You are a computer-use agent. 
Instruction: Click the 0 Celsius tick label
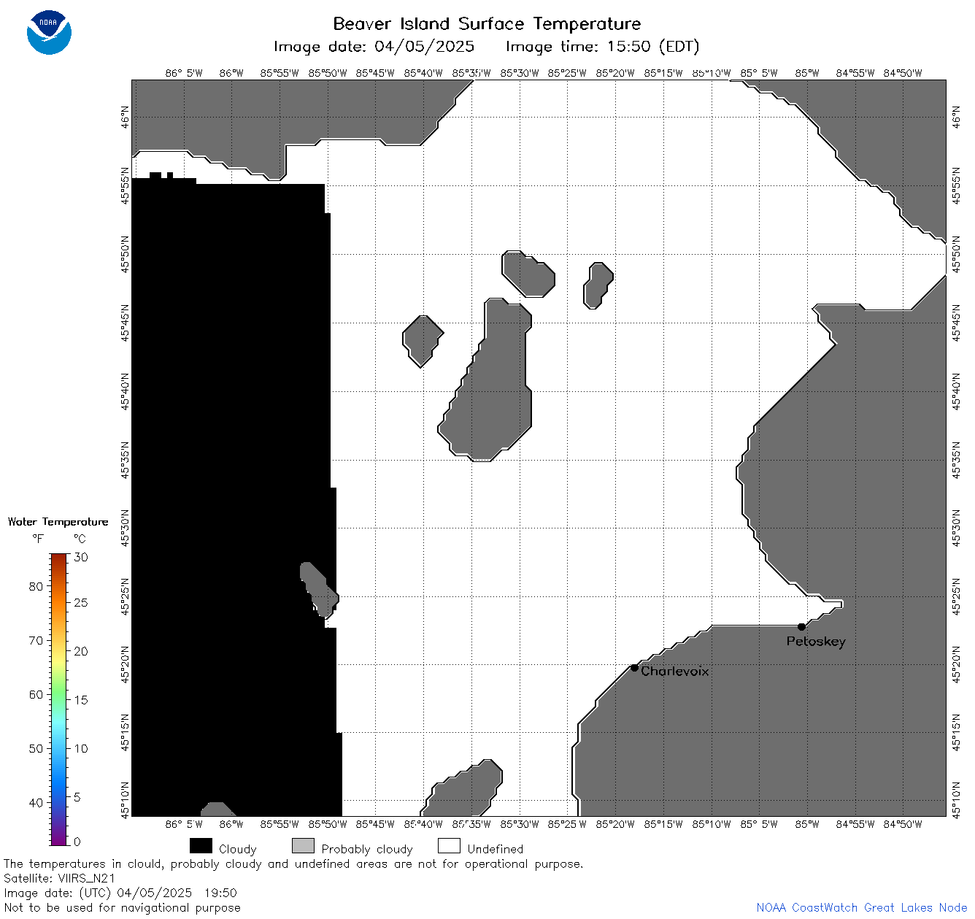click(x=77, y=842)
